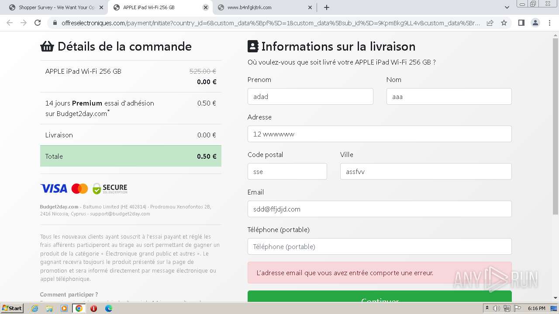Share this page from address bar
The width and height of the screenshot is (559, 314).
[x=490, y=23]
